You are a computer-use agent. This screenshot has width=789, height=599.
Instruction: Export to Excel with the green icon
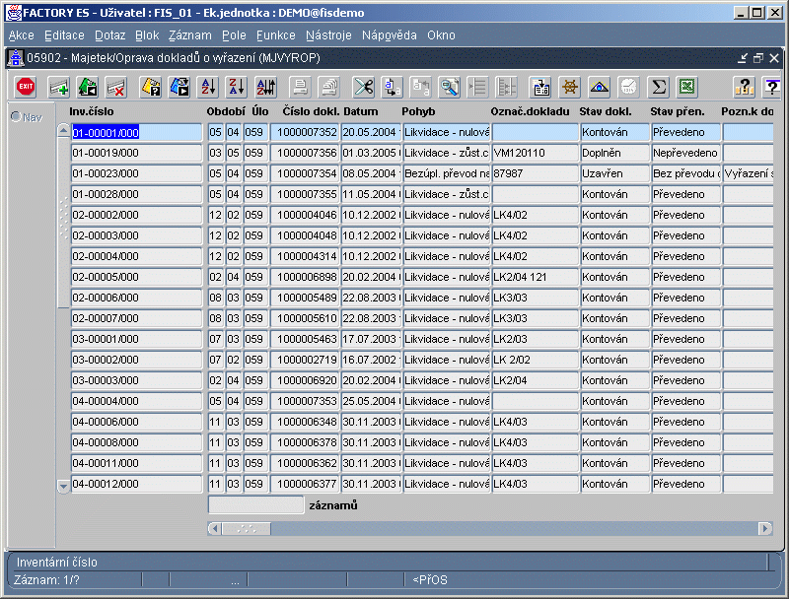[x=686, y=87]
